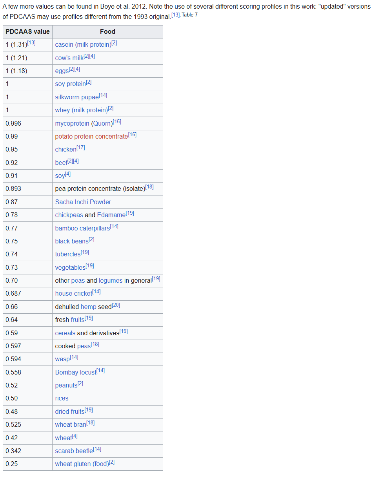Select the PDCAAS value column header

[27, 32]
